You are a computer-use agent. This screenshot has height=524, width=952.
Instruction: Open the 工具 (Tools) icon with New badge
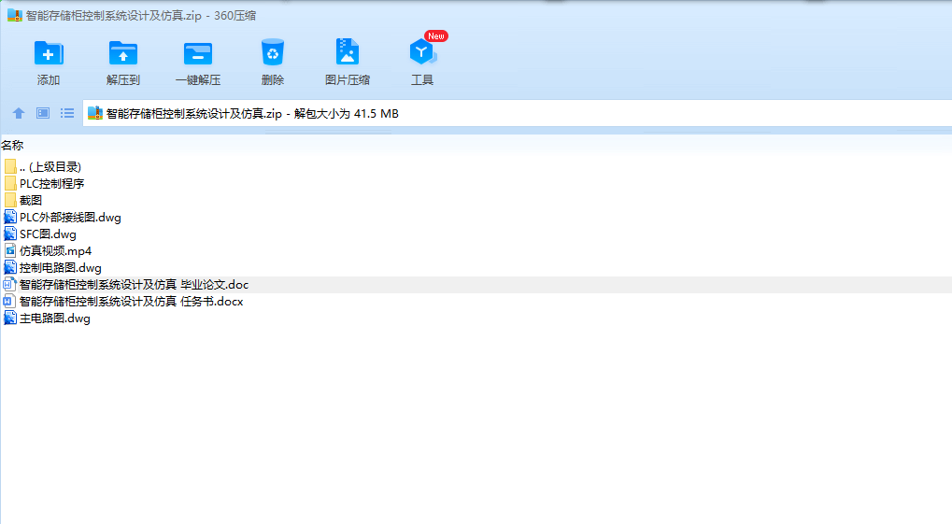tap(422, 52)
